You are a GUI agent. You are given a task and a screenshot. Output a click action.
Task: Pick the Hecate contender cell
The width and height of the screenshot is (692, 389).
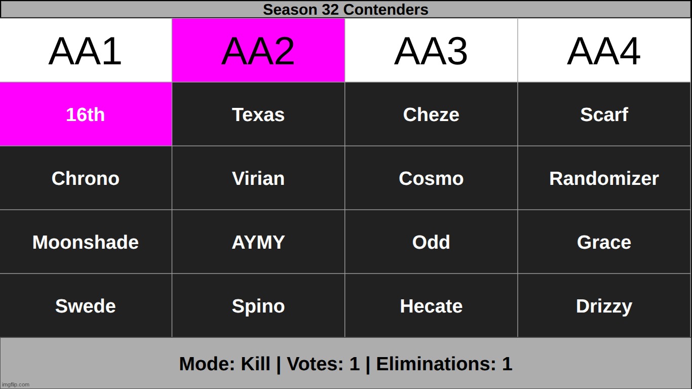coord(431,306)
